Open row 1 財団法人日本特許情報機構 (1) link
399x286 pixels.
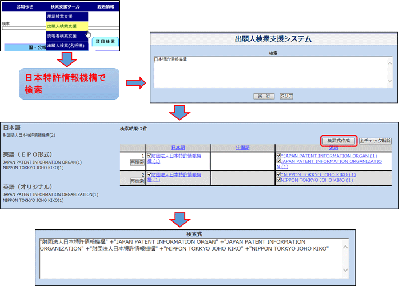176,156
